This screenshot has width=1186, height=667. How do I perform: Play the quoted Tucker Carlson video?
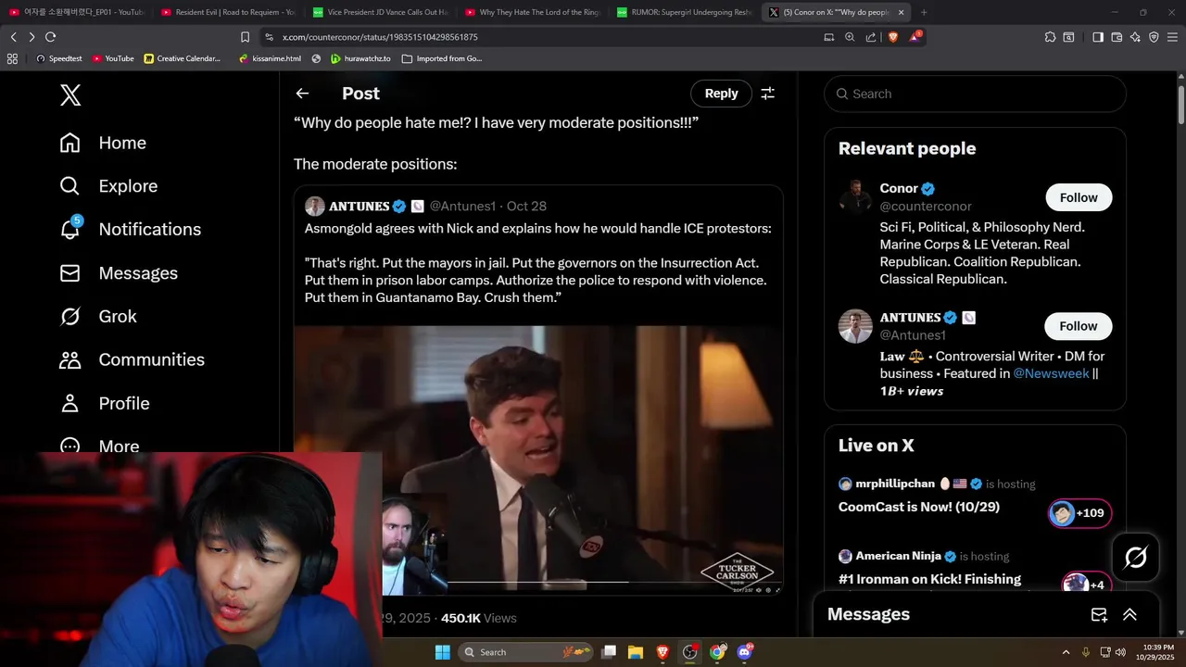(x=538, y=459)
